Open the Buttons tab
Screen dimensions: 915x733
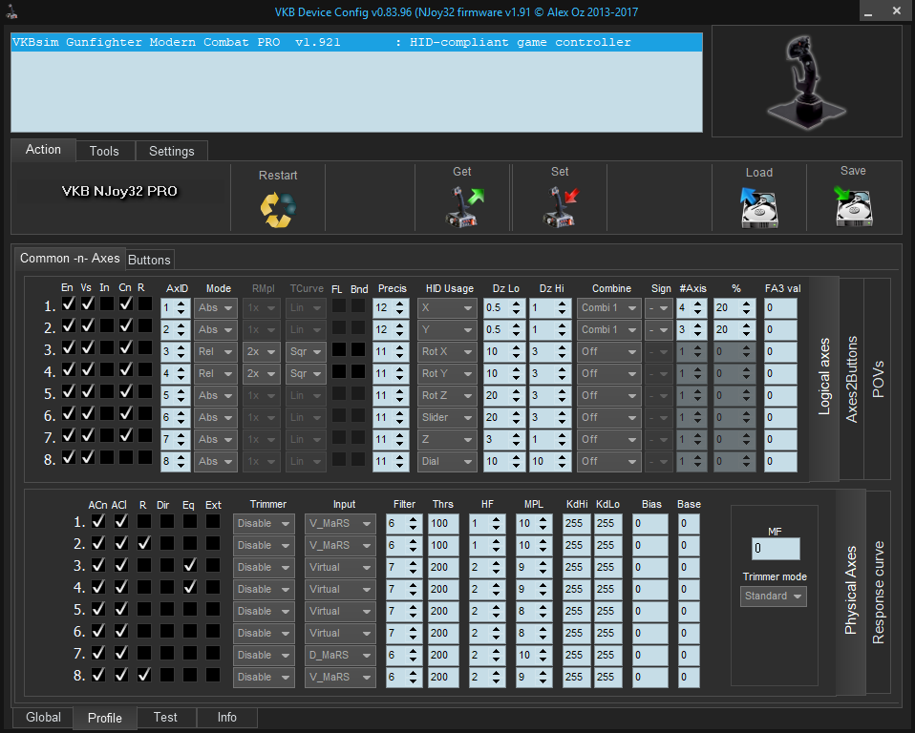(149, 260)
